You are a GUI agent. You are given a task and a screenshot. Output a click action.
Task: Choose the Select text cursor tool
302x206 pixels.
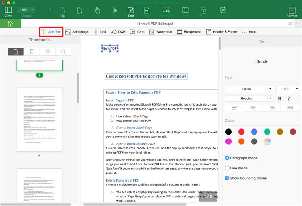115,12
